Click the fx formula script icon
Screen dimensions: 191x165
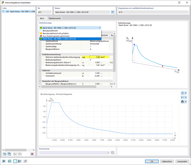pos(25,161)
